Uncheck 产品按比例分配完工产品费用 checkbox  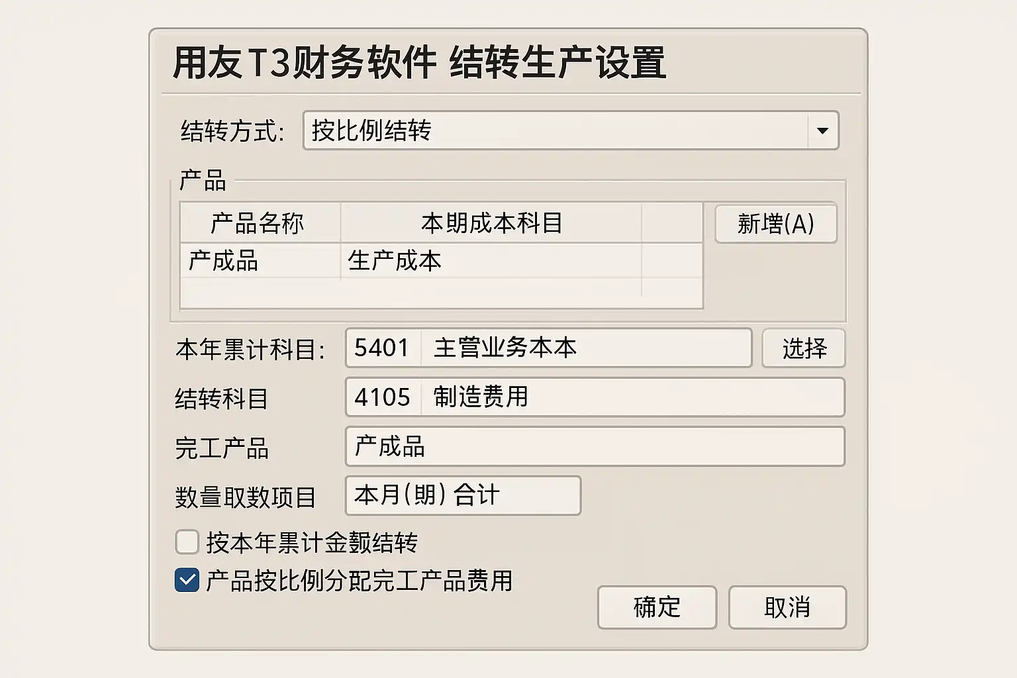tap(187, 581)
